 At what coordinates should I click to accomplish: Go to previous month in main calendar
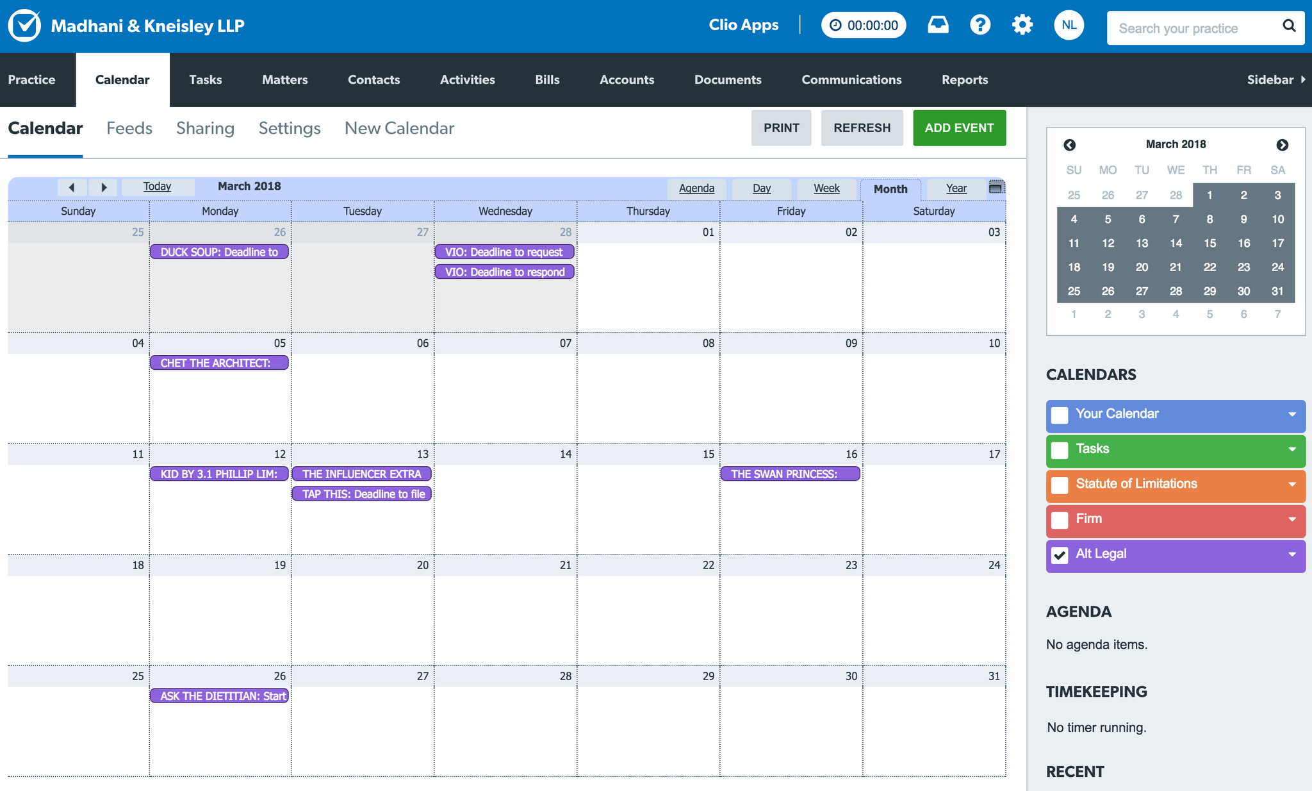coord(72,187)
